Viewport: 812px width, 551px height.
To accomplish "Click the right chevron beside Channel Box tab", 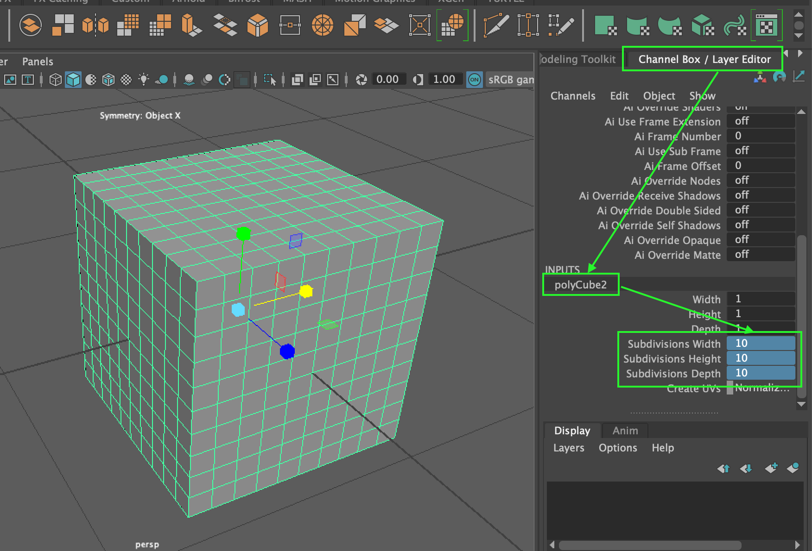I will pyautogui.click(x=800, y=53).
